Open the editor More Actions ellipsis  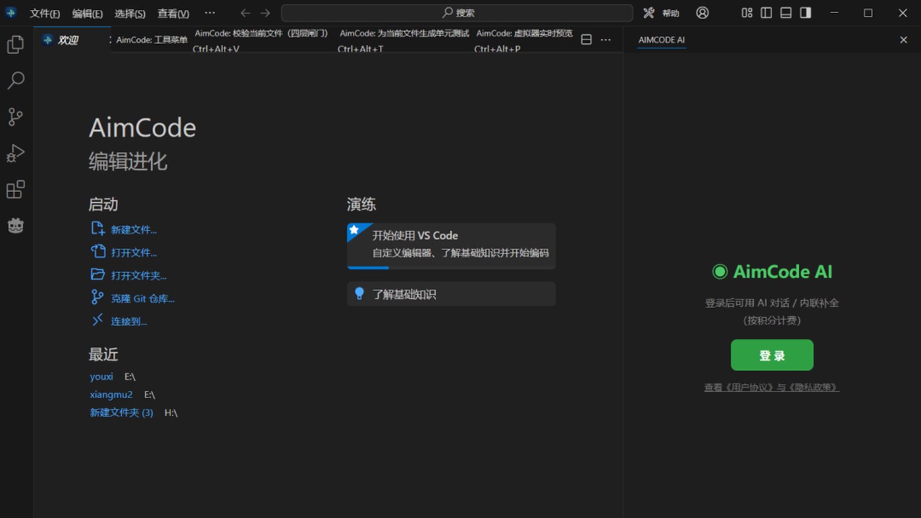click(606, 39)
